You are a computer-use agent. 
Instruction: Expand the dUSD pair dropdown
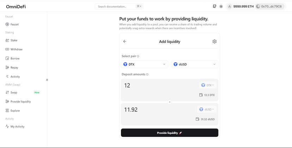point(195,64)
